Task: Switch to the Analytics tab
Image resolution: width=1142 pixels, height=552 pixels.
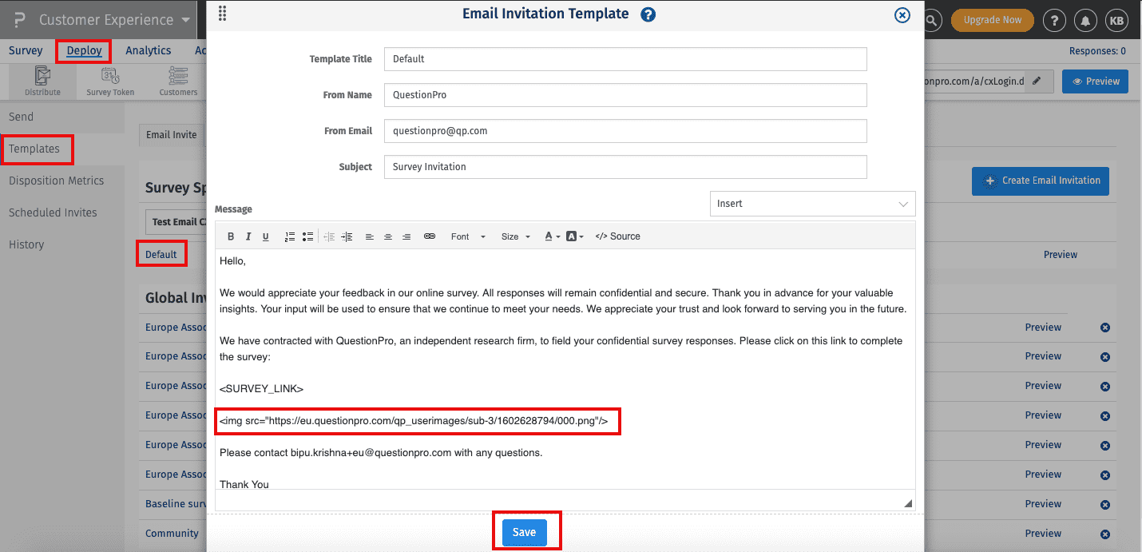Action: [148, 50]
